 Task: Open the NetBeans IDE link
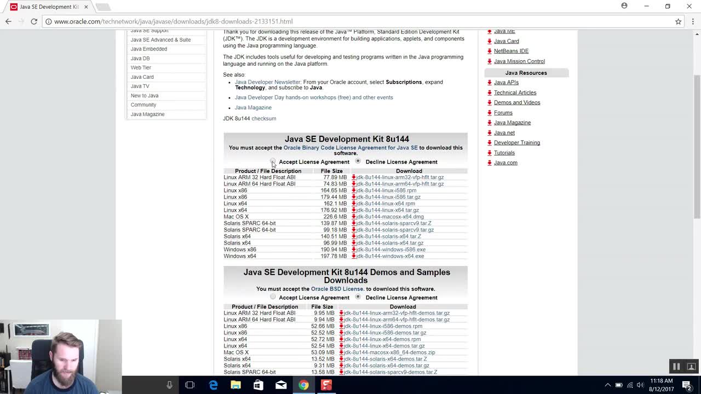pos(511,51)
